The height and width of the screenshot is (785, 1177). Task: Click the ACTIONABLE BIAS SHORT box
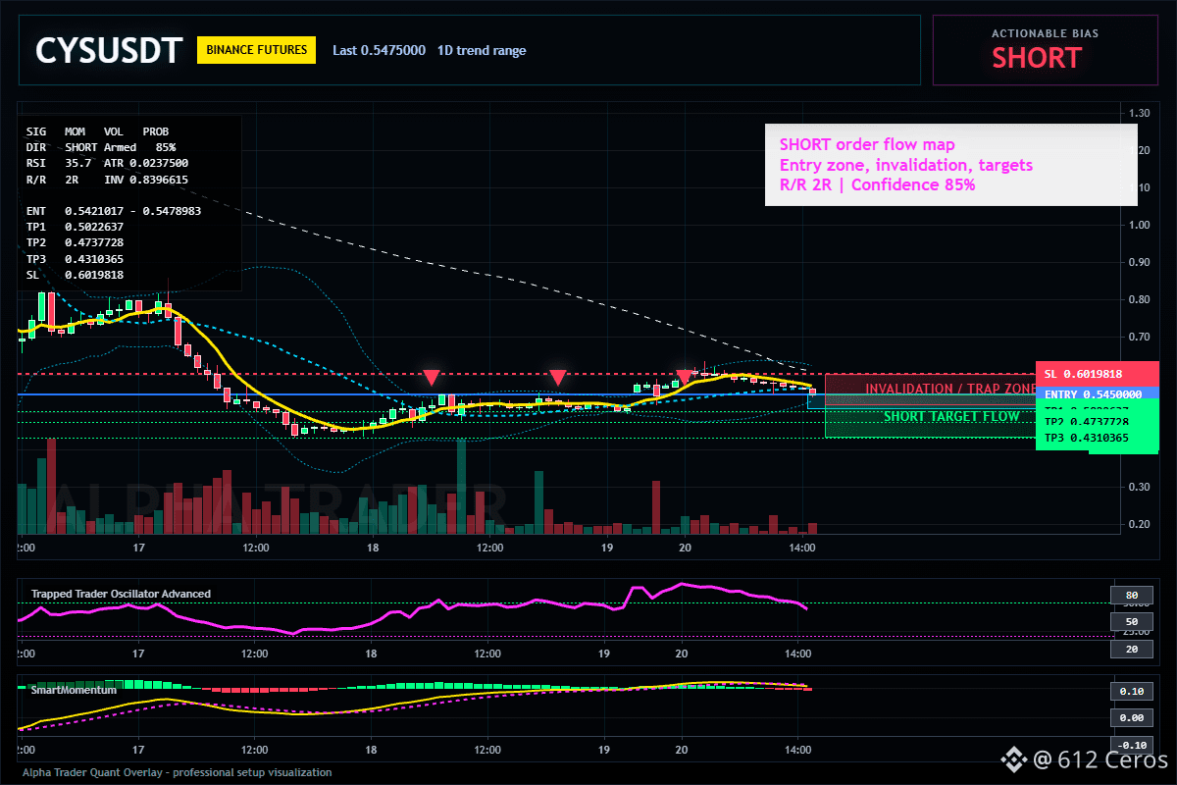pyautogui.click(x=1045, y=50)
